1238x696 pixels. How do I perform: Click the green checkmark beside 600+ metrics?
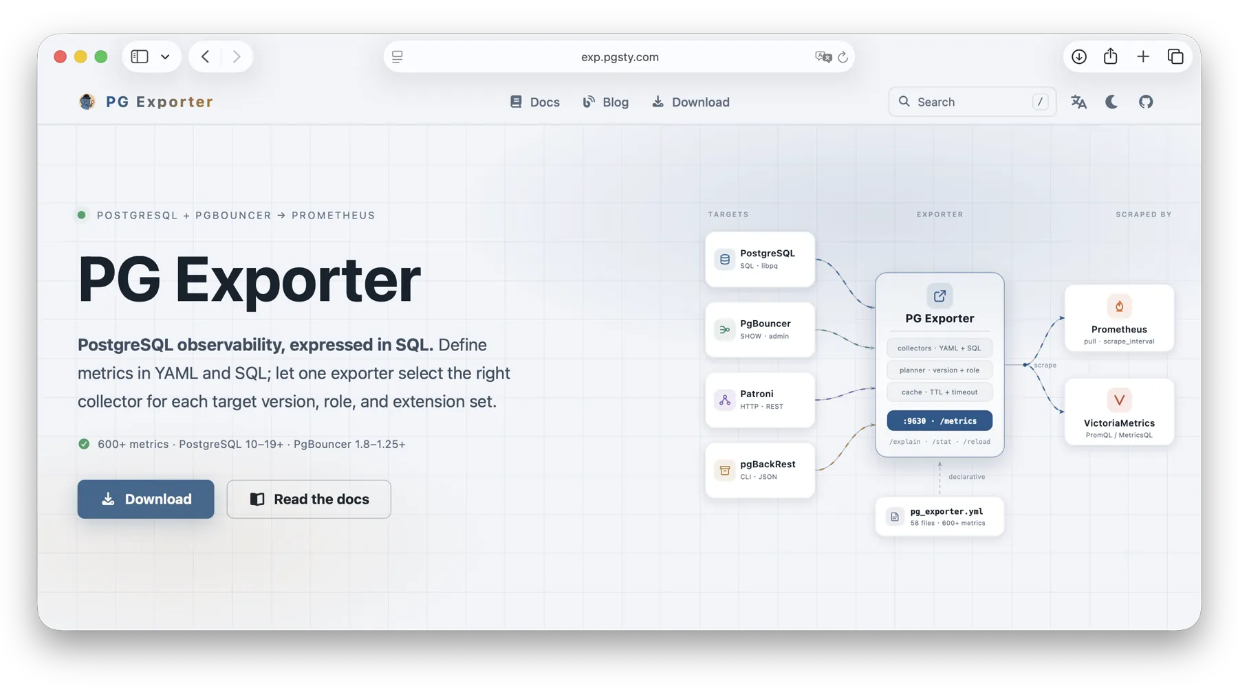point(84,444)
